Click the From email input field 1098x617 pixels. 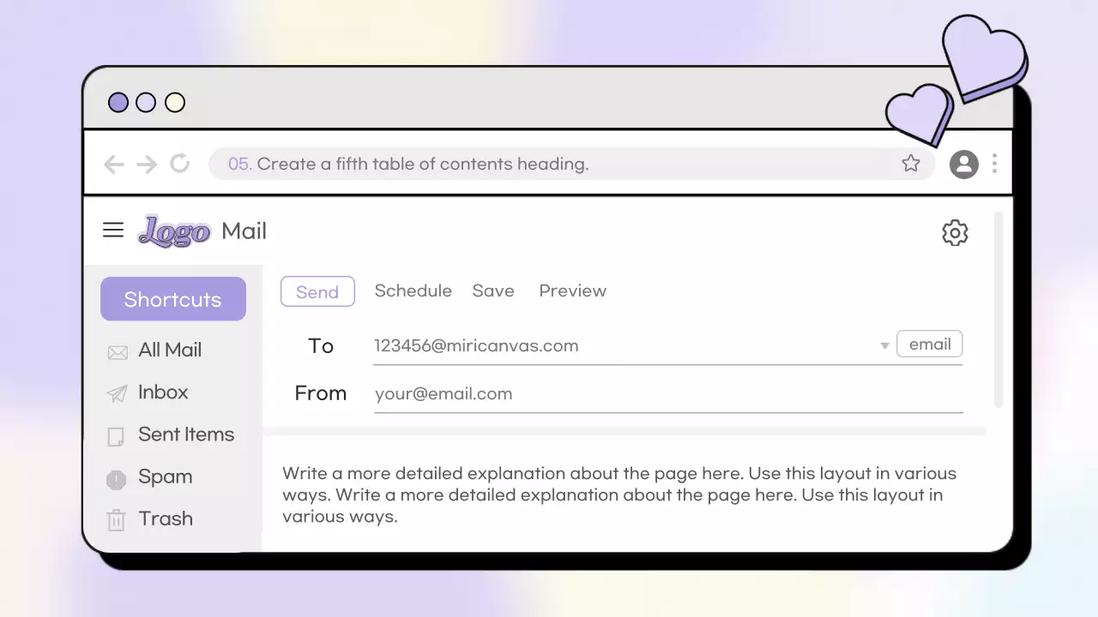pyautogui.click(x=667, y=394)
